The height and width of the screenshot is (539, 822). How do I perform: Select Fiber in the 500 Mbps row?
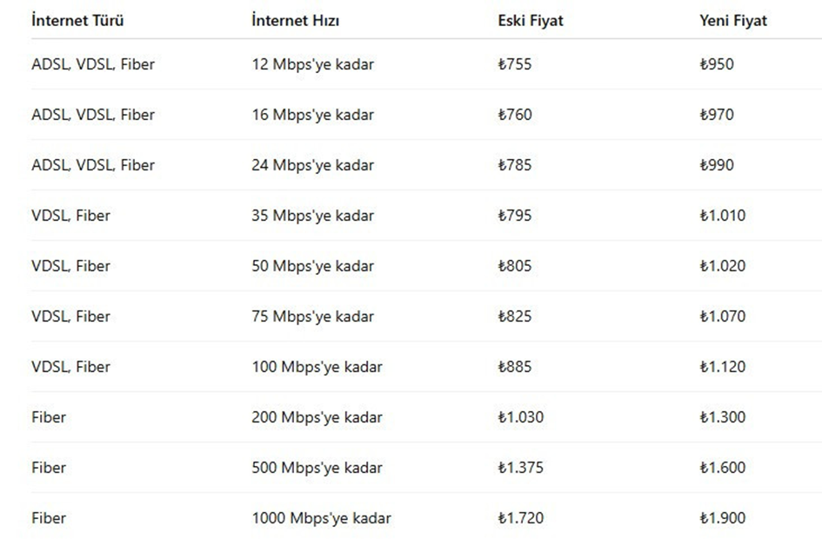point(49,468)
